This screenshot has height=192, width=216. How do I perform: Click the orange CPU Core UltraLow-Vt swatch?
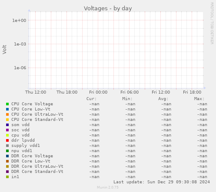click(x=7, y=114)
